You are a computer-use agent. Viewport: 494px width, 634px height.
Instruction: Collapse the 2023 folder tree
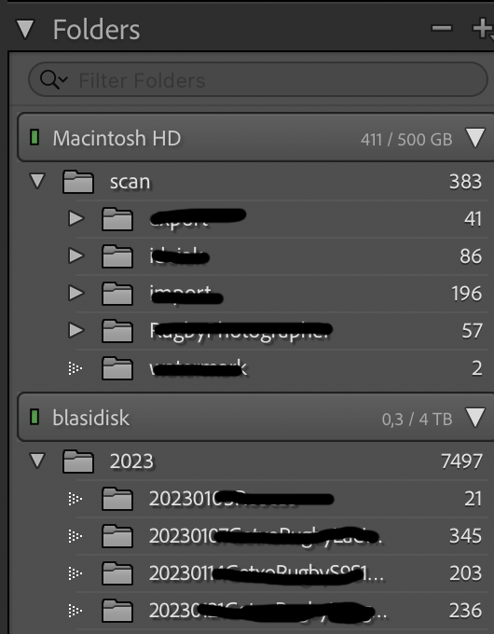pyautogui.click(x=37, y=461)
